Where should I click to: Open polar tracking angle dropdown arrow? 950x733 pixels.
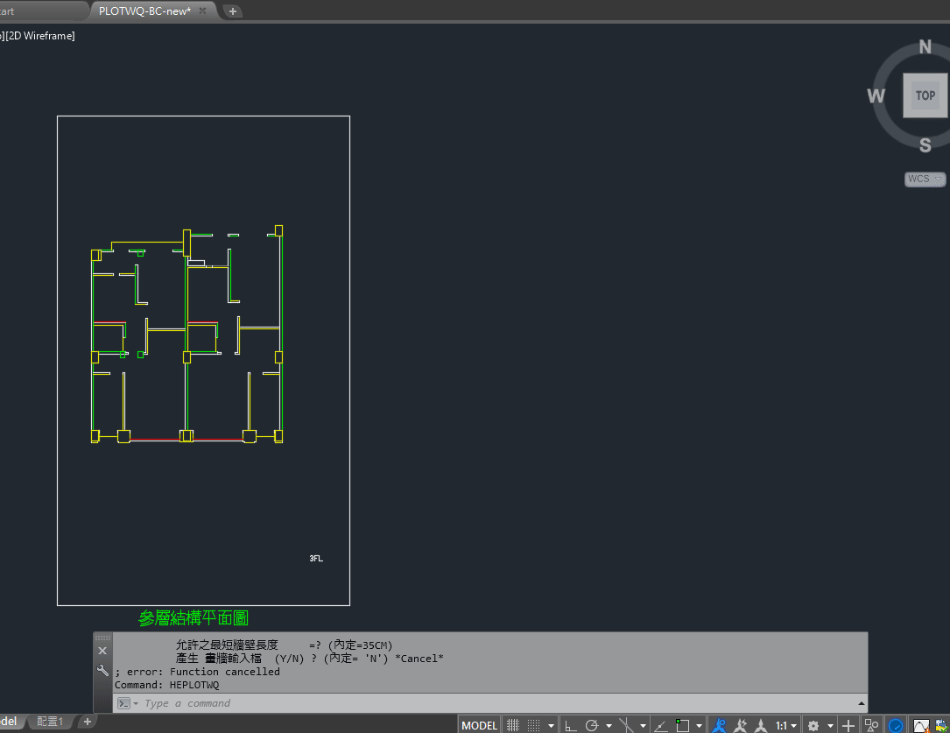click(x=609, y=725)
